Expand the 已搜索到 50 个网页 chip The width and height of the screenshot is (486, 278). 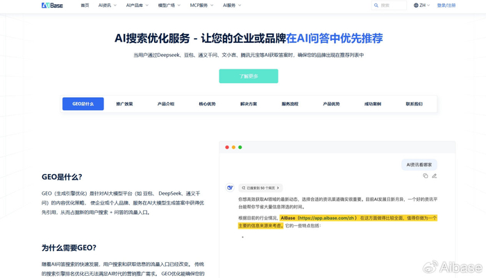click(260, 188)
